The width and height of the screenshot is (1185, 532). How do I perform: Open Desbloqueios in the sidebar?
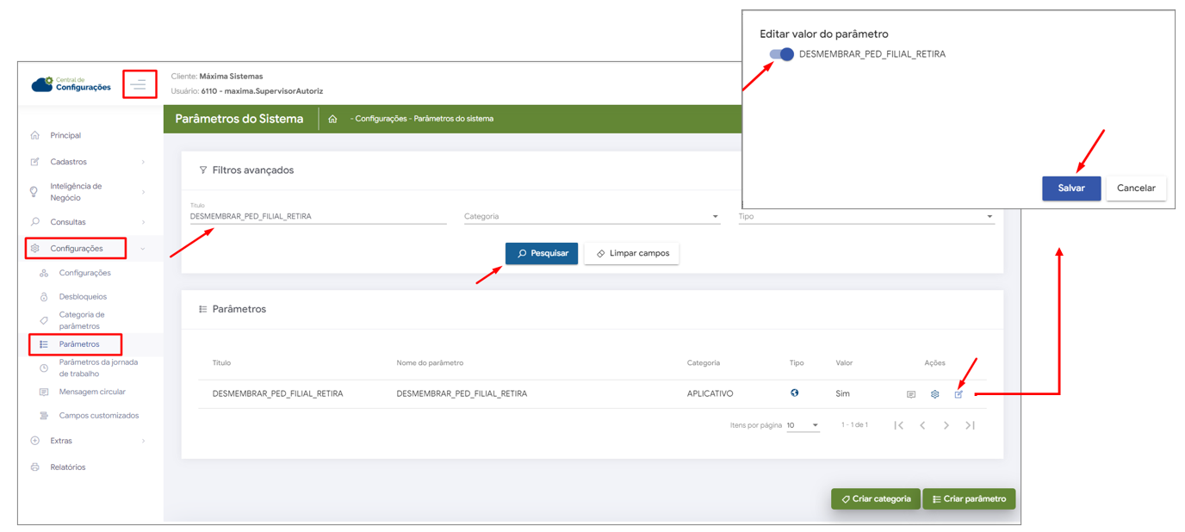click(83, 297)
